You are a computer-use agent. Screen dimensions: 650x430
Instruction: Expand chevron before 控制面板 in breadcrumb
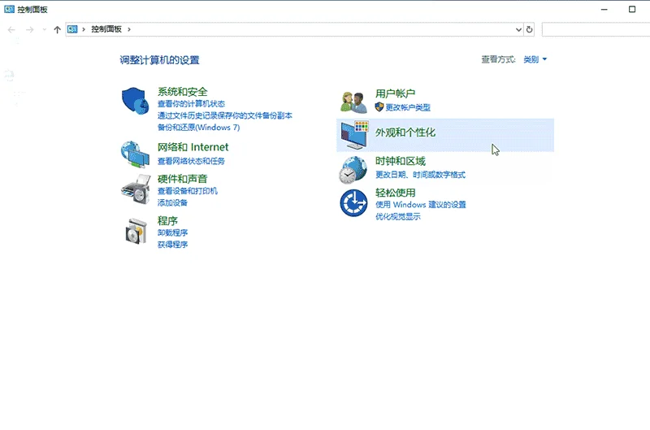coord(84,29)
